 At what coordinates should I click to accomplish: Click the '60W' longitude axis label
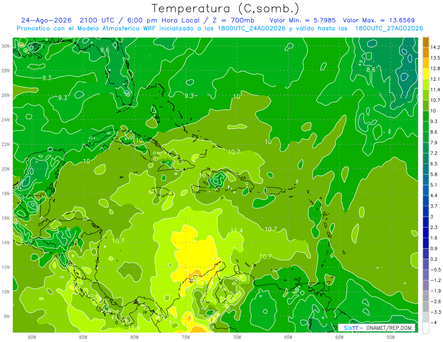click(340, 337)
